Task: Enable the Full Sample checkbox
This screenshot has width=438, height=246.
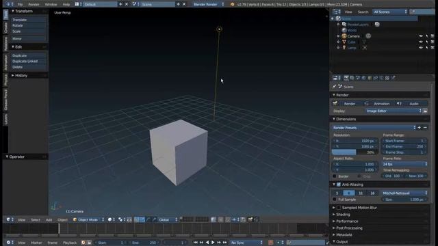Action: (x=335, y=200)
